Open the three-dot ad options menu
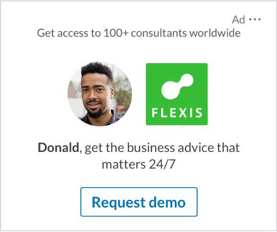 [x=254, y=19]
